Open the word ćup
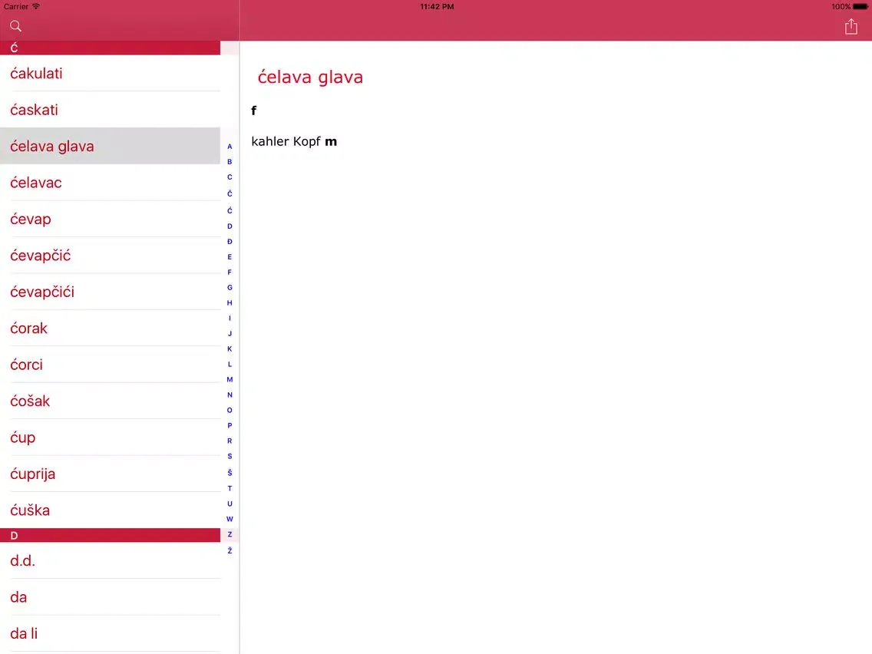The image size is (872, 654). (110, 438)
